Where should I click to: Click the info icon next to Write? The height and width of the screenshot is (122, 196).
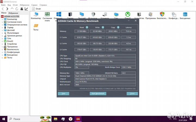click(103, 27)
